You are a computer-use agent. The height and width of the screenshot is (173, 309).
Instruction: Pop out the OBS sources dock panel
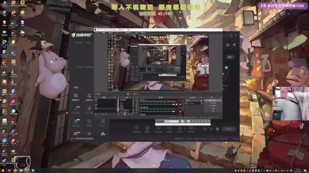(138, 98)
